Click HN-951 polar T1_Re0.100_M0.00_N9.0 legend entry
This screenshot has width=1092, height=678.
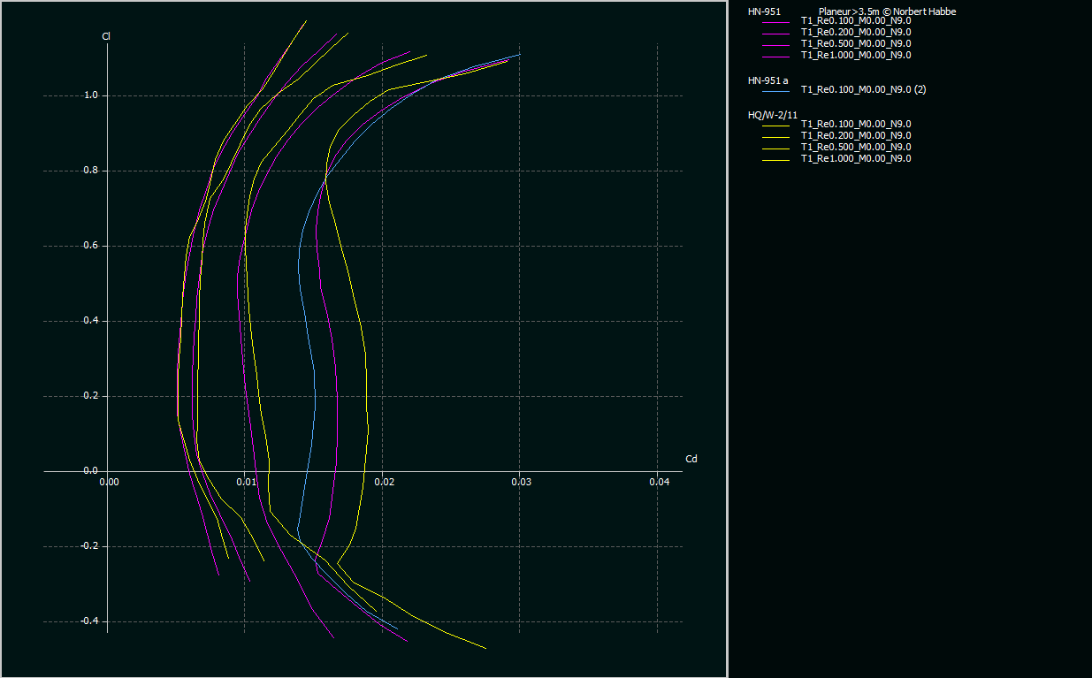pyautogui.click(x=855, y=20)
